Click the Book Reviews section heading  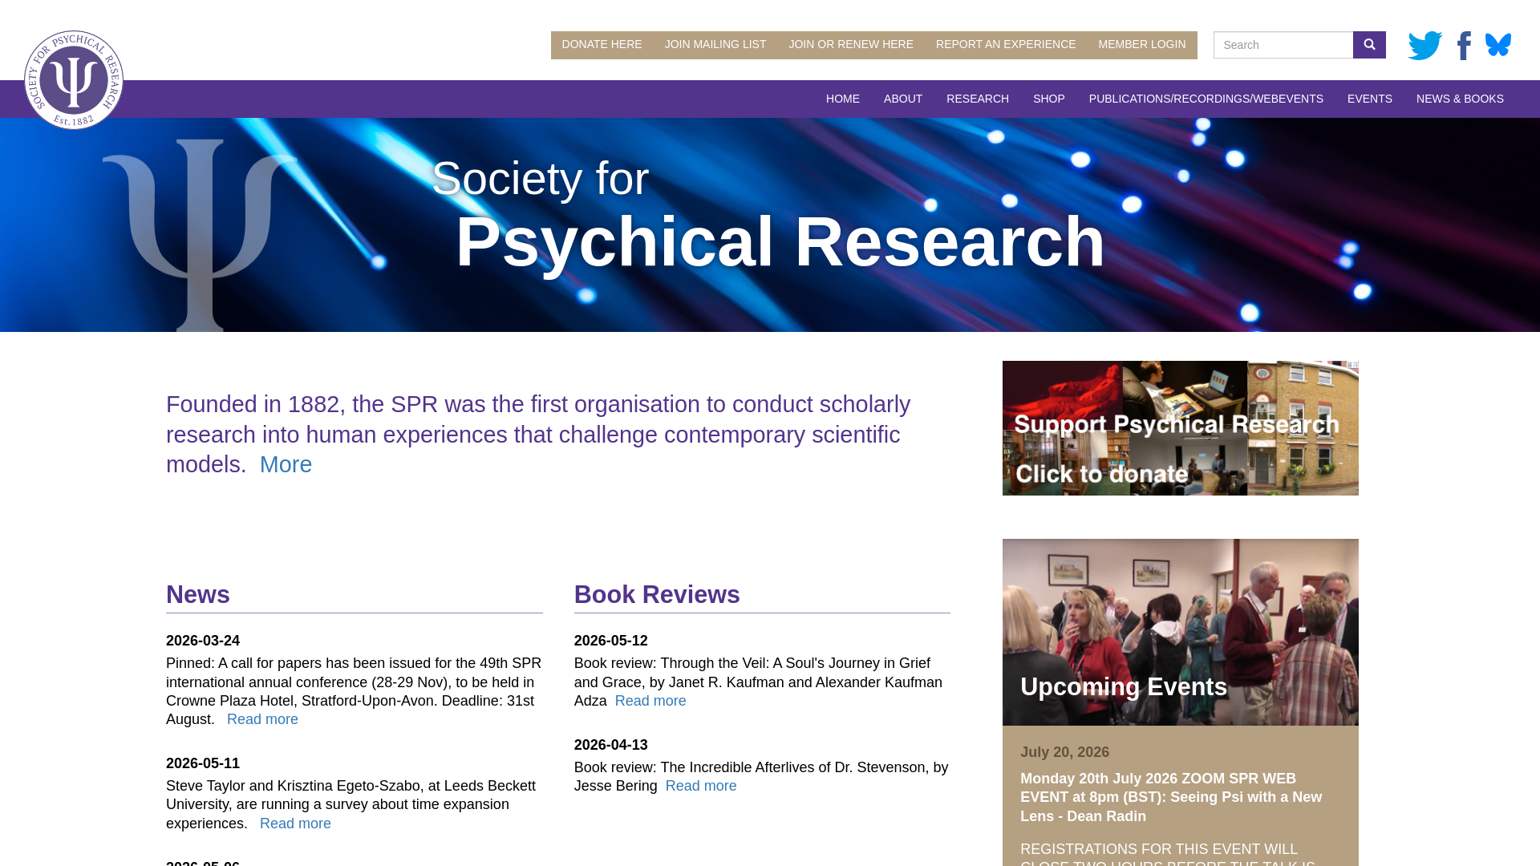coord(657,595)
